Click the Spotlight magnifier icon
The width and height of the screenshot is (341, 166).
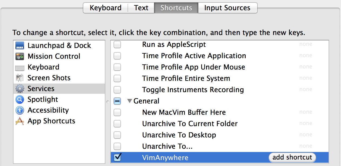pyautogui.click(x=20, y=99)
